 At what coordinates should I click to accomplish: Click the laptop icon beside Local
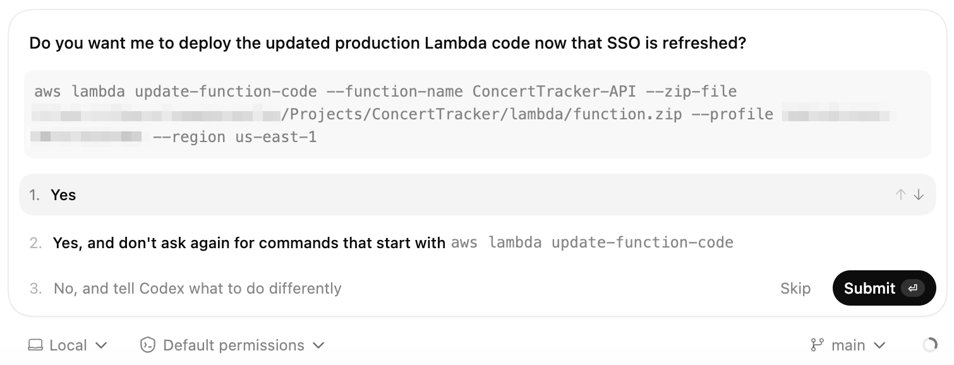click(x=37, y=345)
